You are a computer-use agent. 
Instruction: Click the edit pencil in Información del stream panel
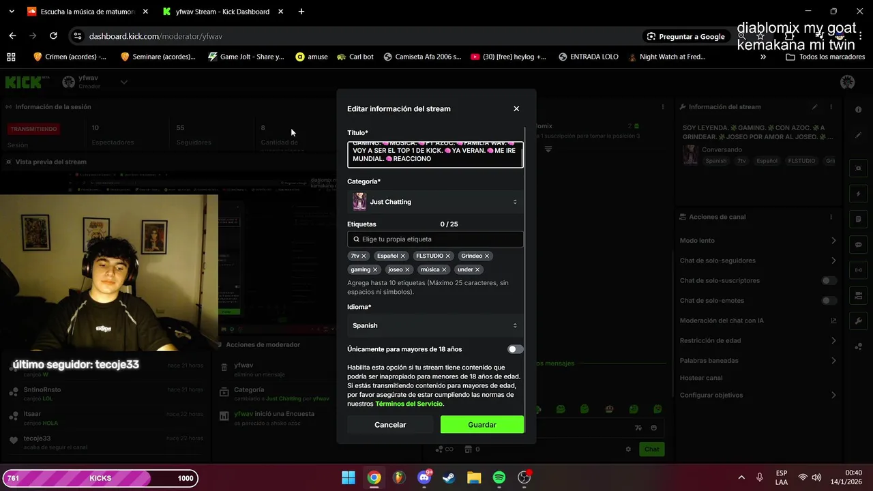814,107
